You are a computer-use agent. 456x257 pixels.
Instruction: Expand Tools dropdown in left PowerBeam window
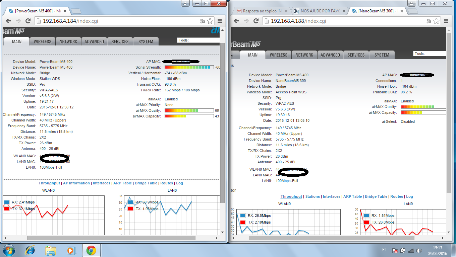[198, 40]
